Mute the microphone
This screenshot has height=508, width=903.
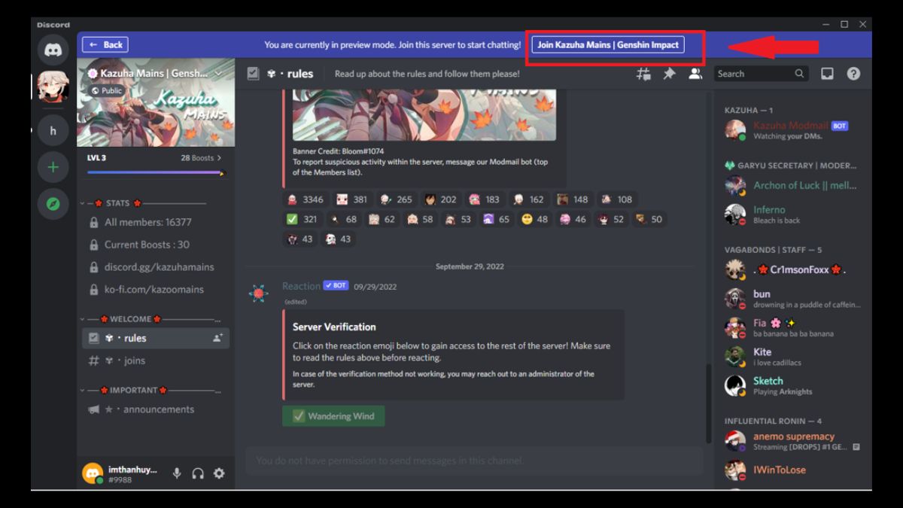point(177,473)
